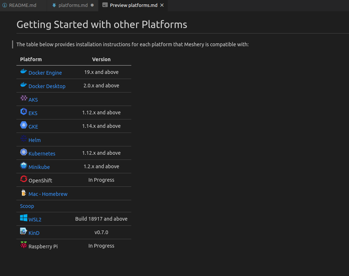Open the Mac - Homebrew link
The width and height of the screenshot is (349, 276).
pos(48,194)
